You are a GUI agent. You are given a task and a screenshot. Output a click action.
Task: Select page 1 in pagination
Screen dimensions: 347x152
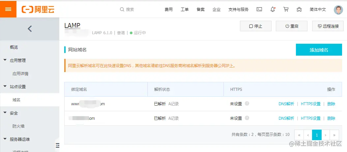(x=317, y=135)
